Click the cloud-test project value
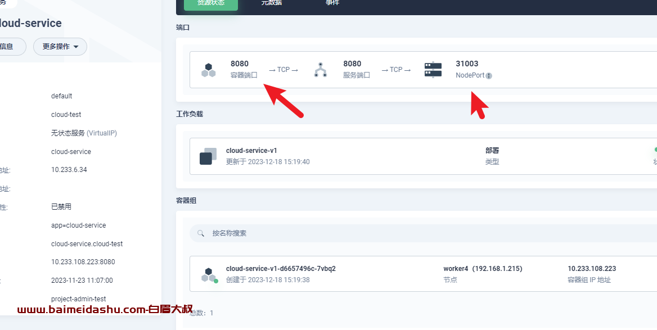 coord(66,115)
